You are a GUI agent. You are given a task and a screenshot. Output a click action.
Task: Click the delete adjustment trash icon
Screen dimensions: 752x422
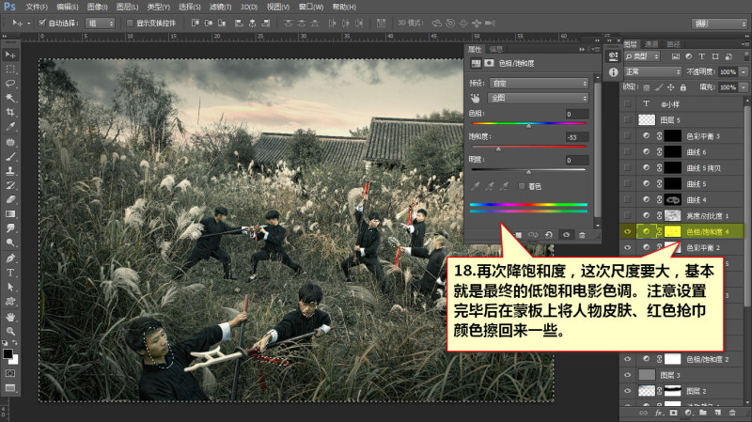point(582,235)
